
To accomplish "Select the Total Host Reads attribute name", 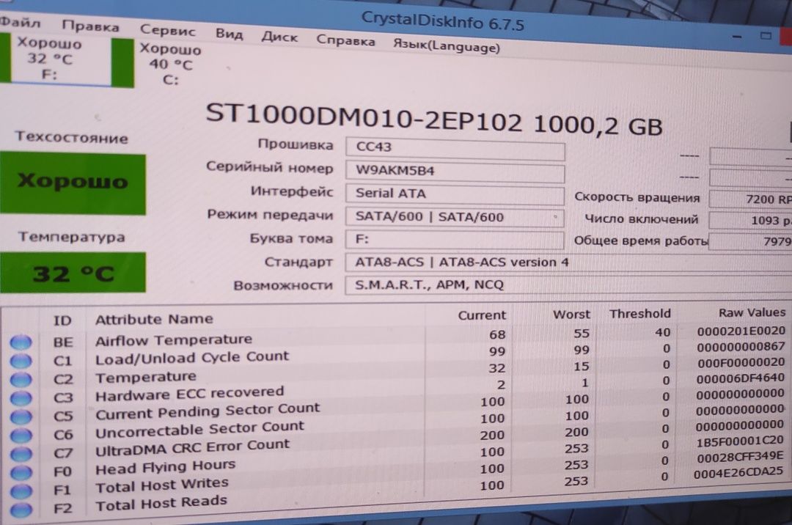I will pos(161,504).
